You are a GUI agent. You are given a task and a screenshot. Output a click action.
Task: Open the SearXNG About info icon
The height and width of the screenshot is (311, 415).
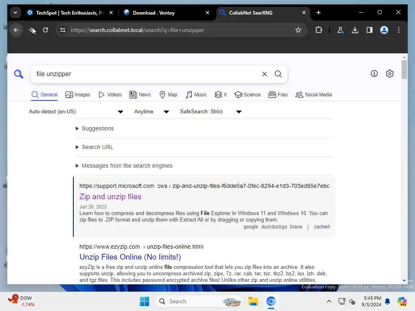pyautogui.click(x=374, y=74)
